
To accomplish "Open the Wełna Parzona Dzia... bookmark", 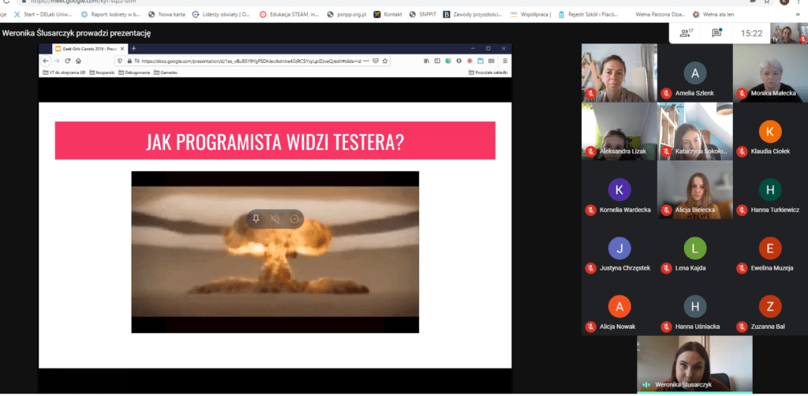I will [659, 14].
